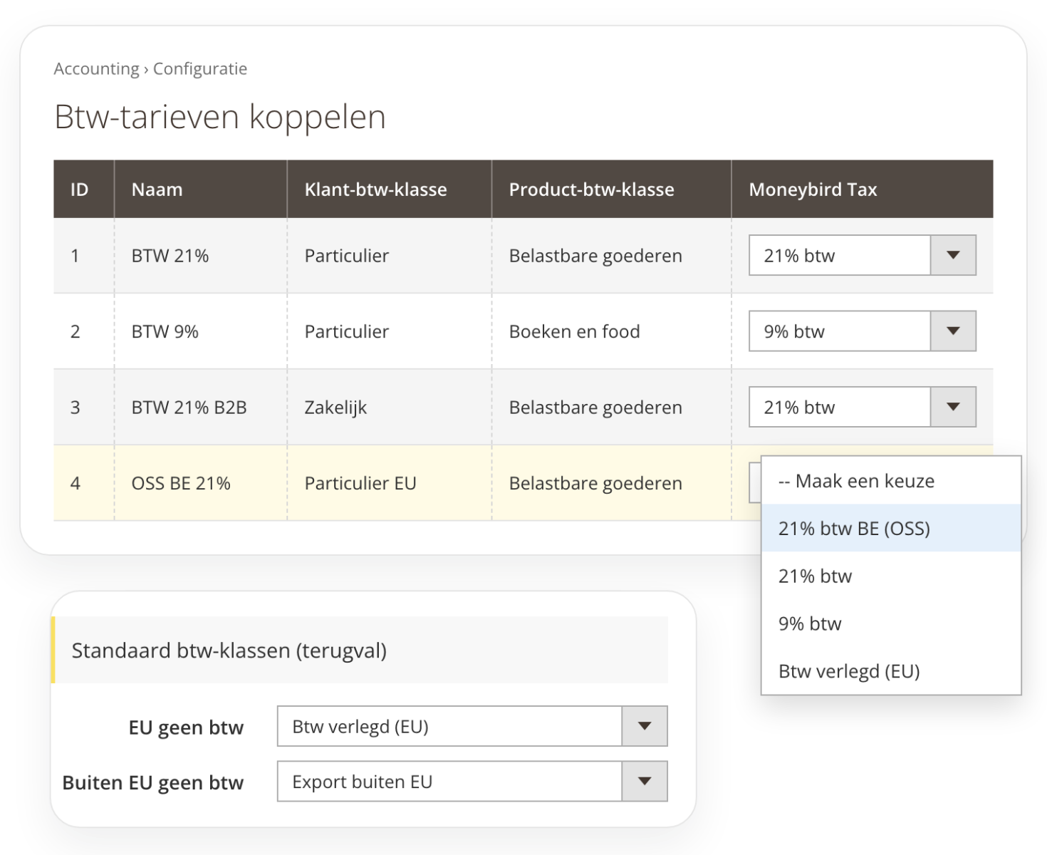Click the 'Buiten EU geen btw' field label
Image resolution: width=1047 pixels, height=855 pixels.
pyautogui.click(x=153, y=782)
